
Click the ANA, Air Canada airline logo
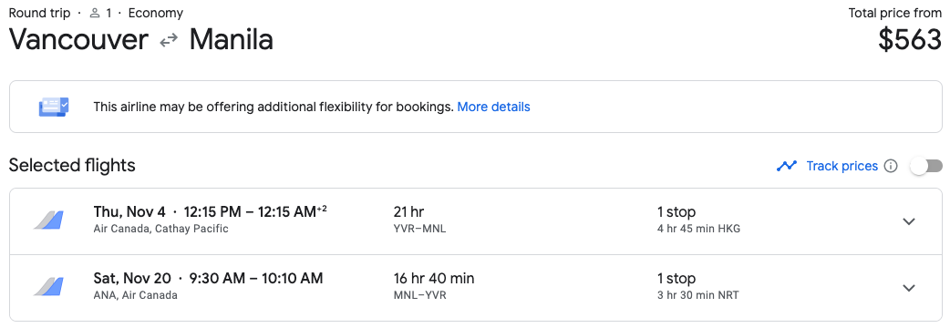point(47,287)
